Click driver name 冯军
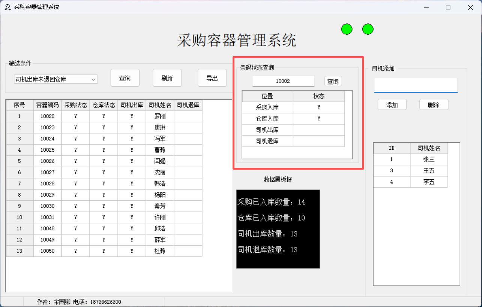Image resolution: width=482 pixels, height=307 pixels. point(160,139)
